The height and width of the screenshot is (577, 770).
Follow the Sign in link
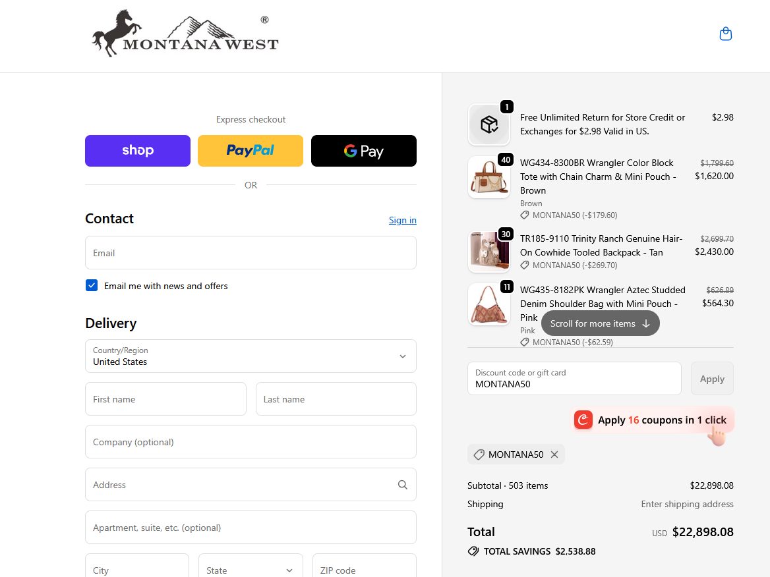(x=403, y=220)
